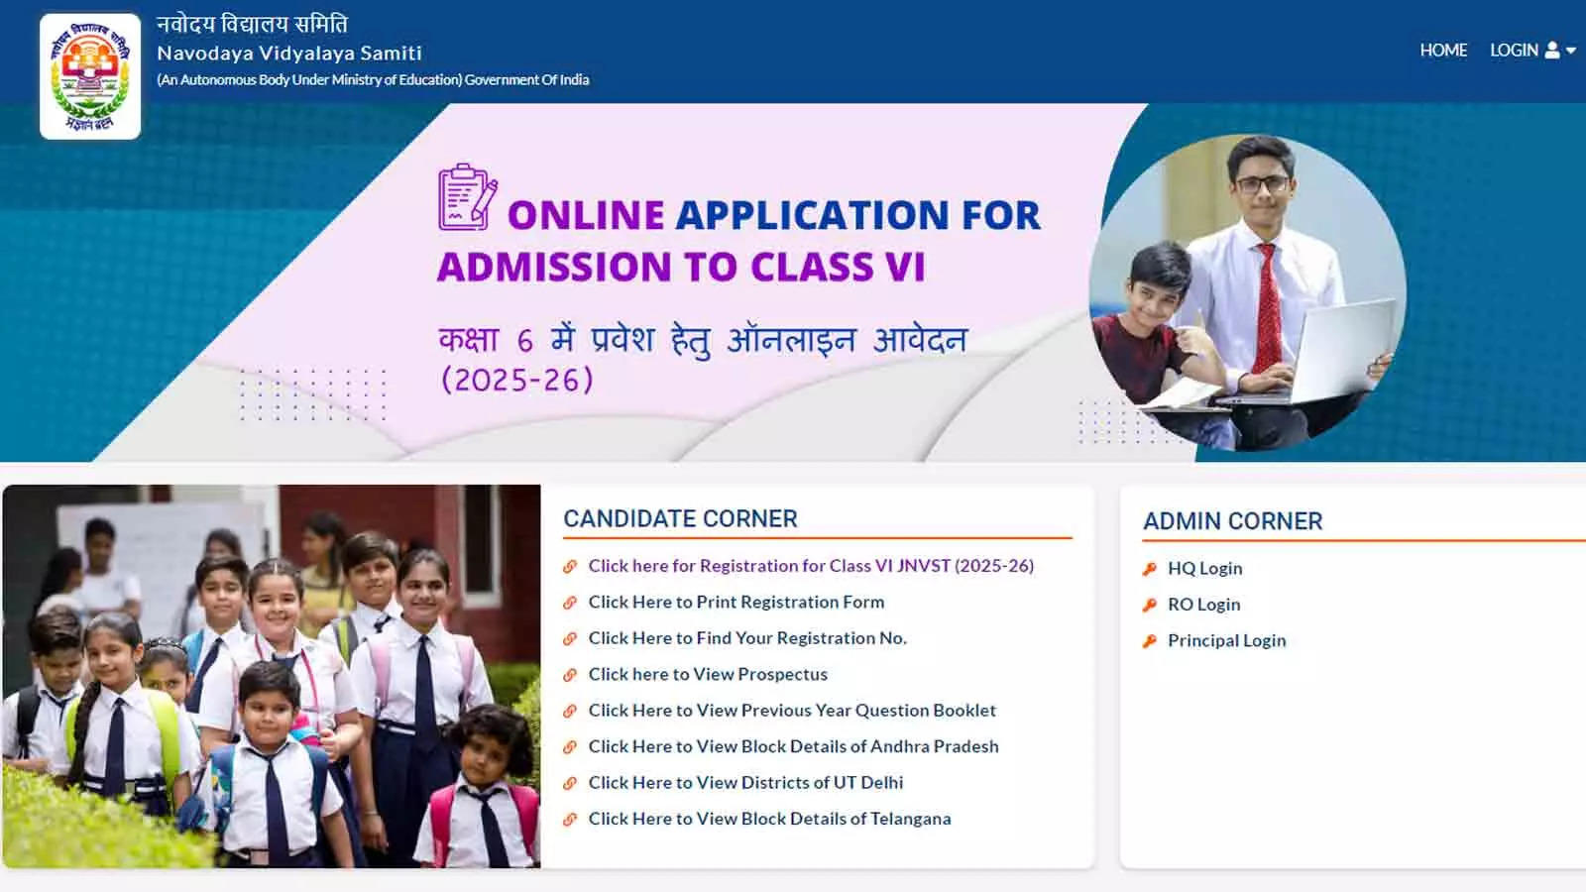Click the Navodaya Vidyalaya Samiti logo

[90, 76]
